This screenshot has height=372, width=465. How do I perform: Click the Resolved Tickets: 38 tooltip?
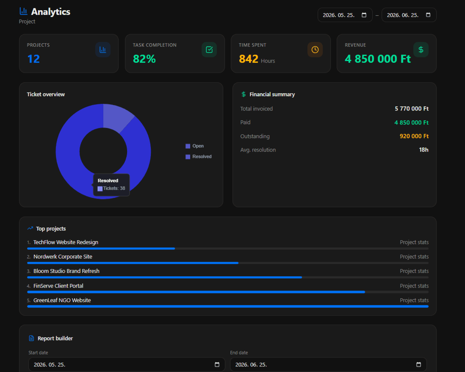(111, 185)
